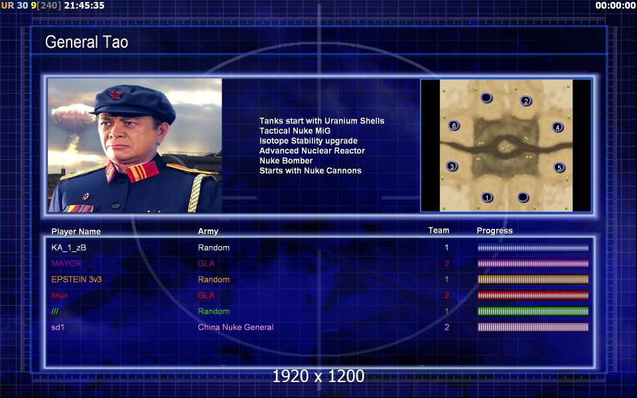637x398 pixels.
Task: Select start position 2 on the minimap
Action: point(526,101)
